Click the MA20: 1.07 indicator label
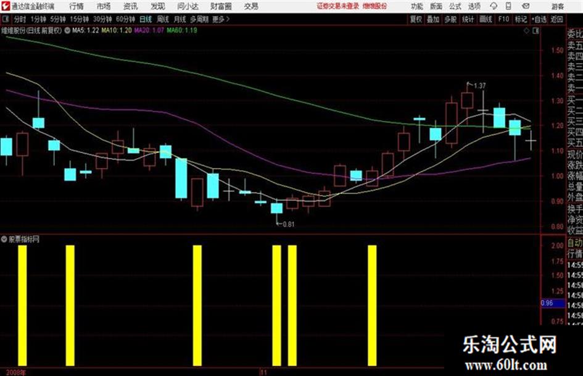 tap(149, 30)
